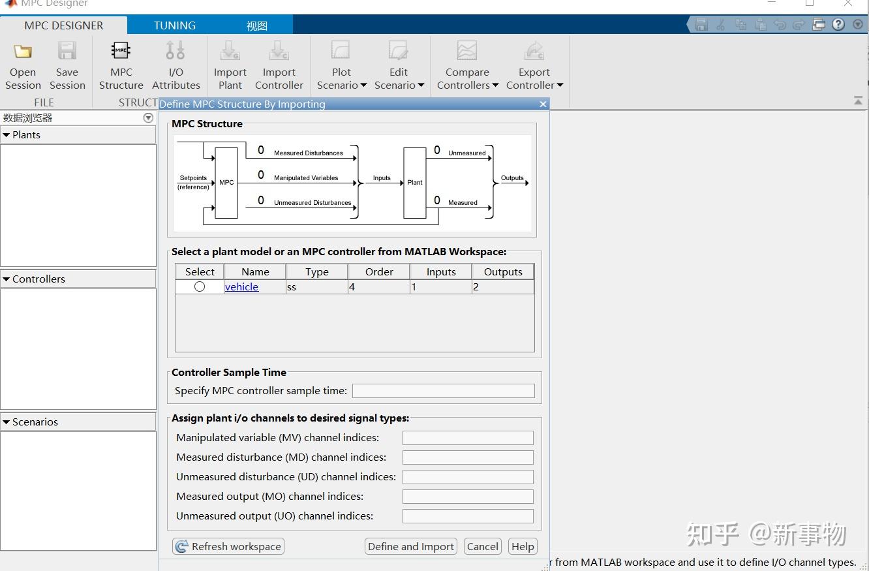The height and width of the screenshot is (571, 869).
Task: Open the vehicle plant link
Action: [x=241, y=287]
